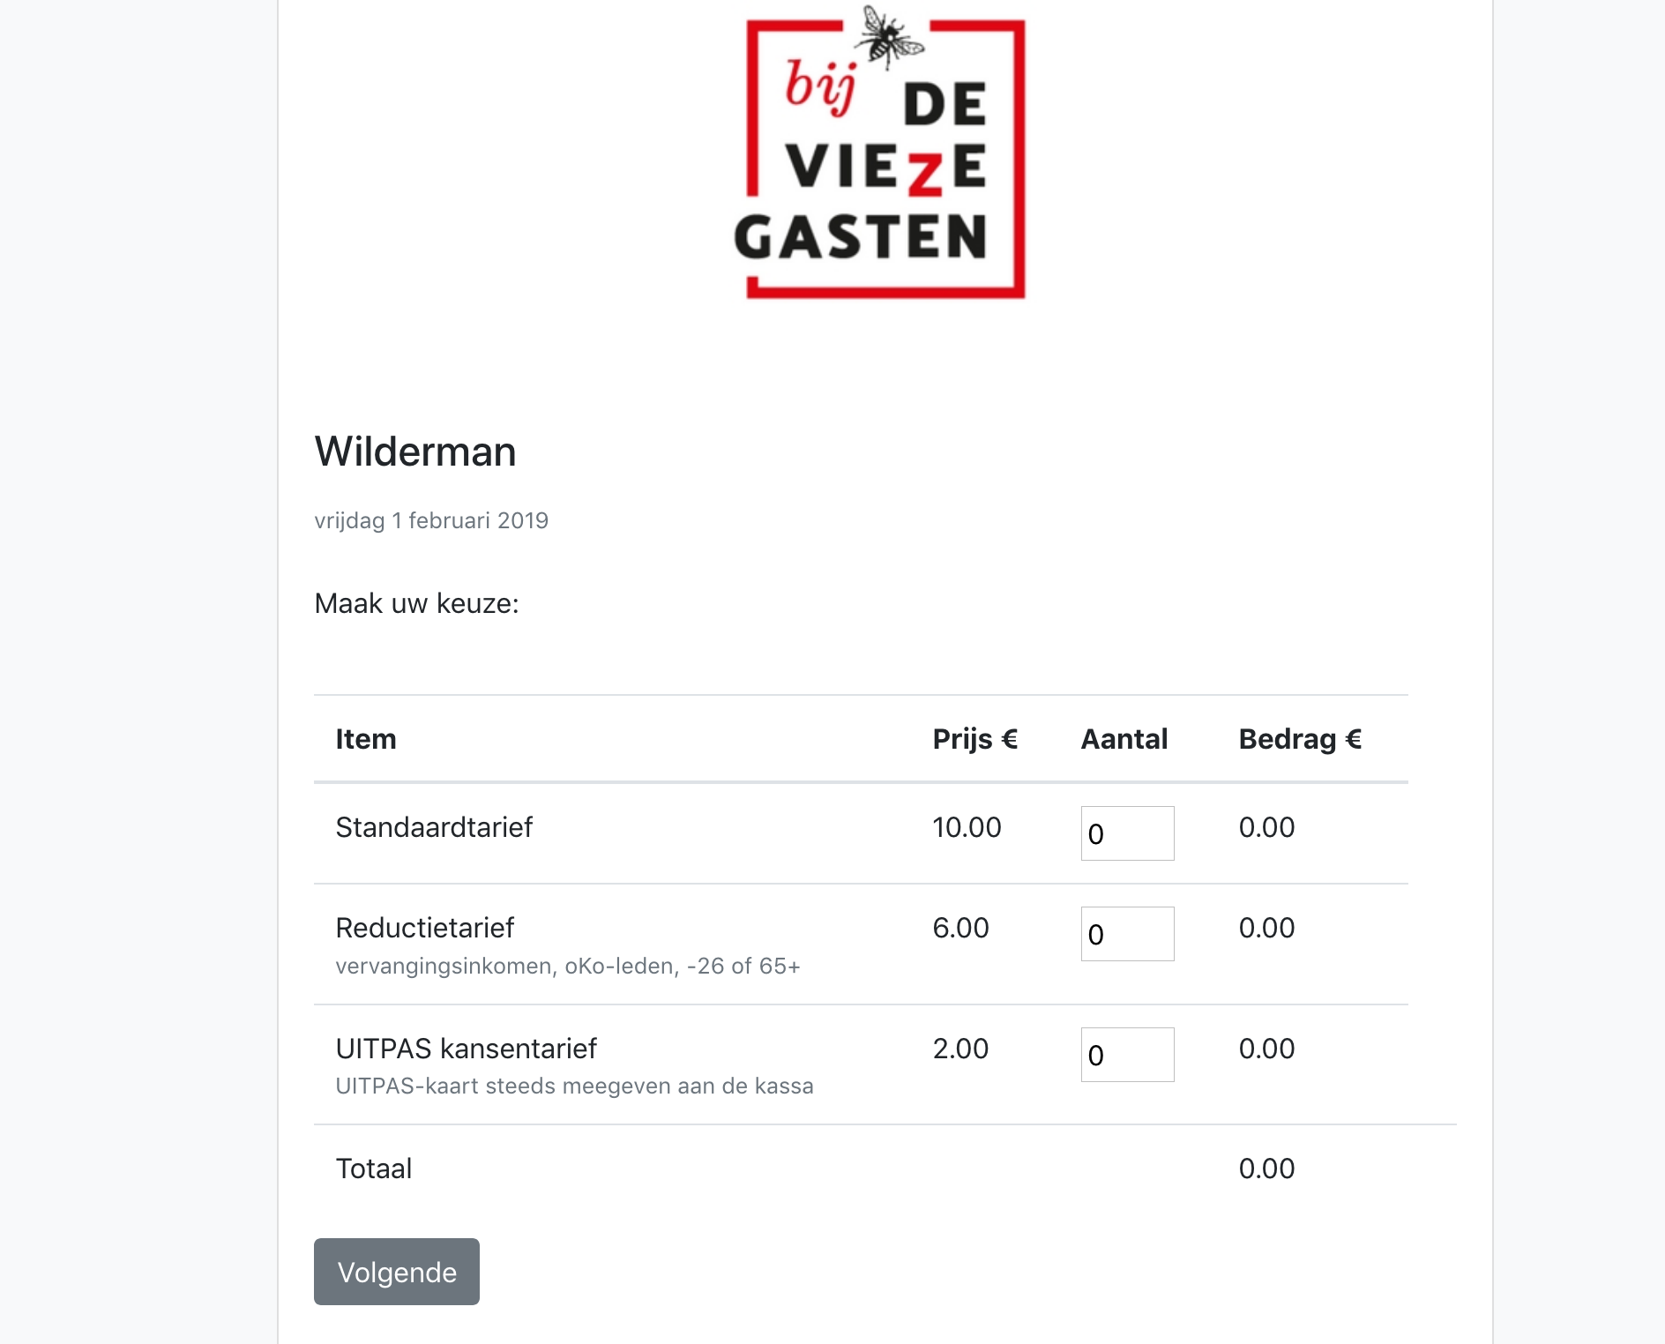Click the UITPAS price 2.00
The height and width of the screenshot is (1344, 1665).
(960, 1049)
